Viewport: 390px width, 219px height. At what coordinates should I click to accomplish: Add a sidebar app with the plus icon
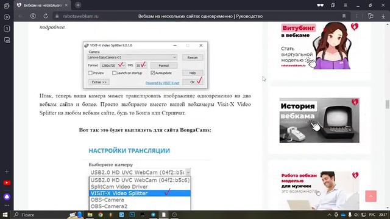point(7,172)
